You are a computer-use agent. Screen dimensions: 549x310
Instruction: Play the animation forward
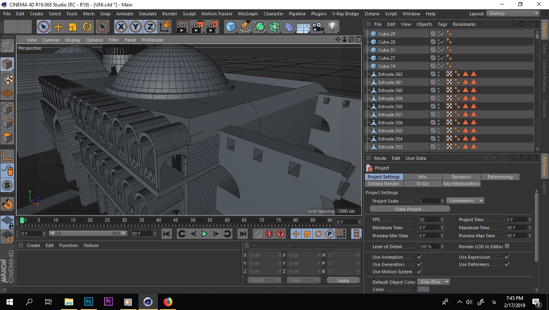coord(205,234)
